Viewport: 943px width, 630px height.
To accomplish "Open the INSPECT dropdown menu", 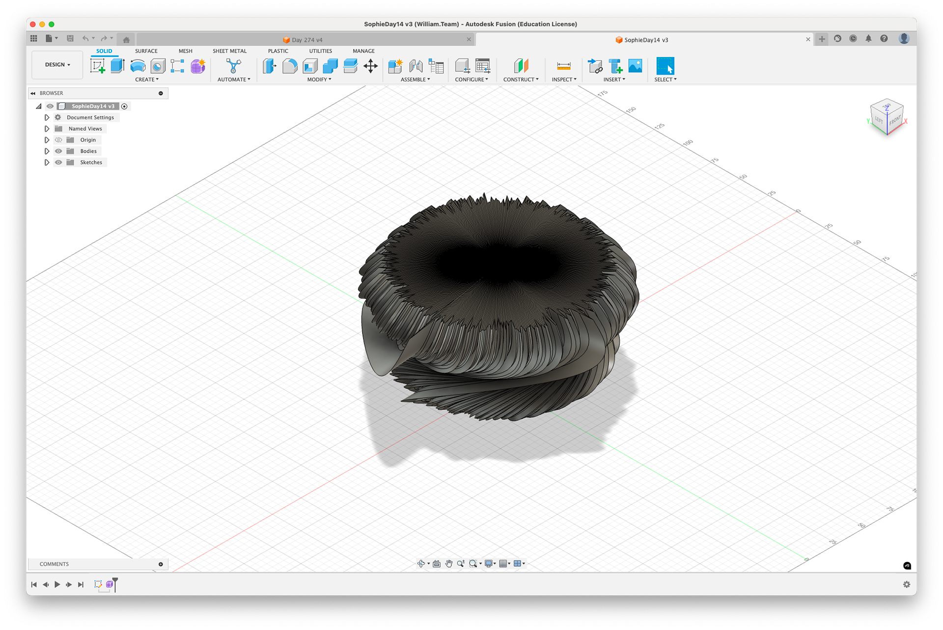I will point(564,80).
